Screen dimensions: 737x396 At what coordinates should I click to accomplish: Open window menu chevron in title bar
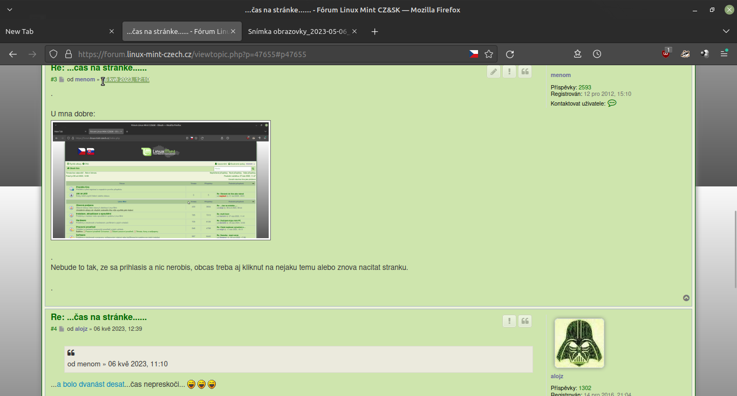(x=10, y=10)
